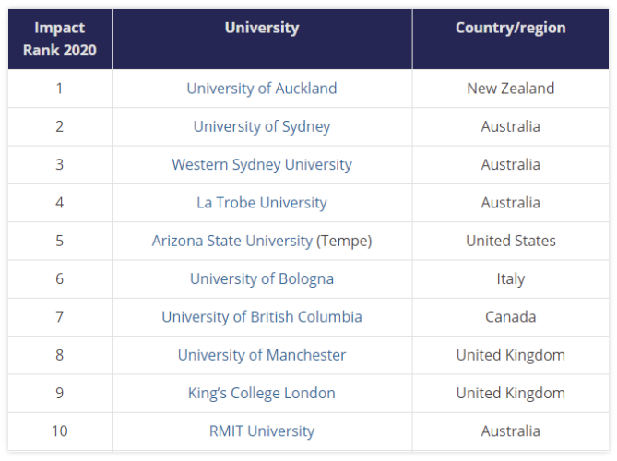The image size is (617, 461).
Task: Select the New Zealand country cell
Action: coord(511,89)
